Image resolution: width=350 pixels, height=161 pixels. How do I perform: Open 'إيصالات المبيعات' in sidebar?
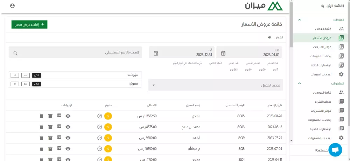click(x=321, y=56)
